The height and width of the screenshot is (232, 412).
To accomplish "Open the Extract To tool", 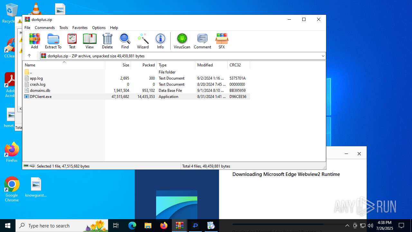I will [53, 41].
